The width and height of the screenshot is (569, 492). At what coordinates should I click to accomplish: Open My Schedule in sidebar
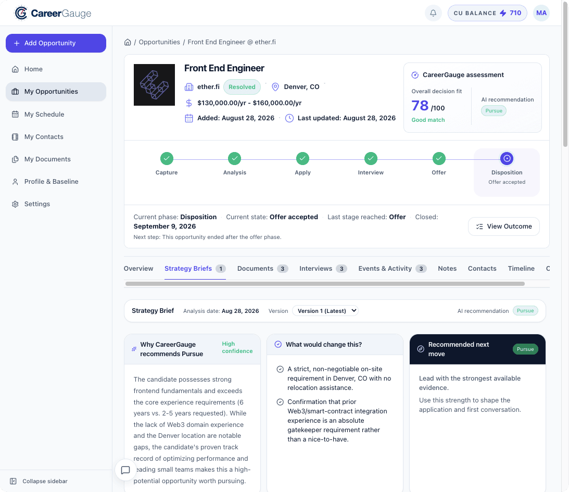pyautogui.click(x=56, y=115)
